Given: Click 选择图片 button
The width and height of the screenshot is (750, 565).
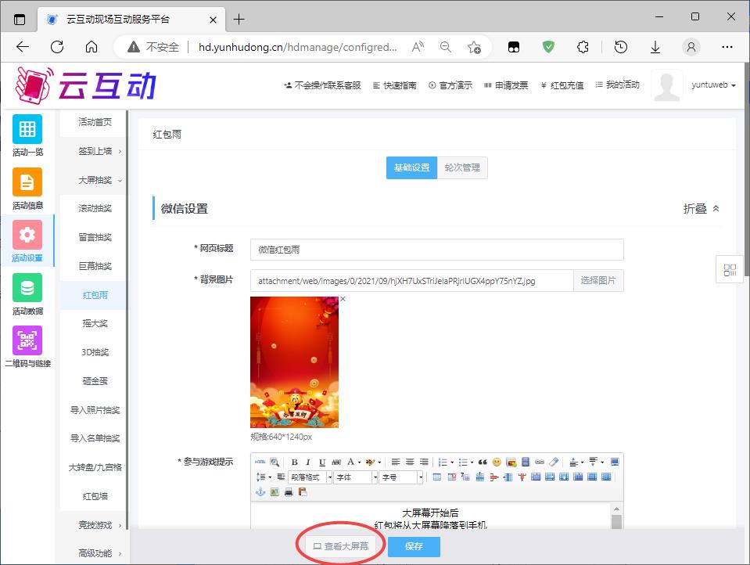Looking at the screenshot, I should [x=598, y=281].
